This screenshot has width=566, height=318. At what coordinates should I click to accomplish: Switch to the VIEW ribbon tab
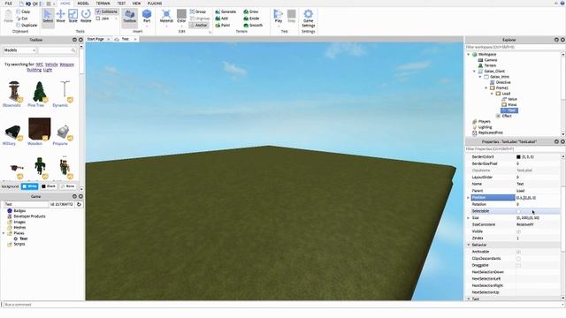pos(136,4)
